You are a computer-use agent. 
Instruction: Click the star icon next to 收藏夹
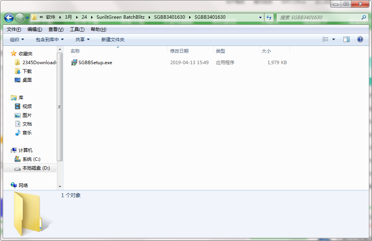13,53
